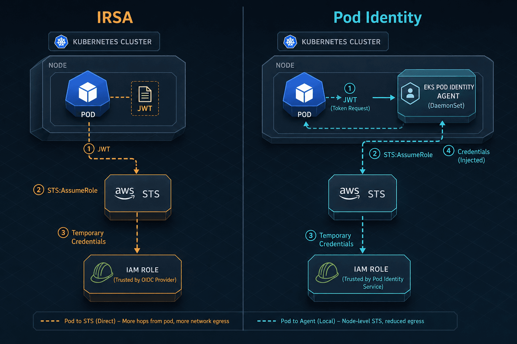
Task: Click the hard hat icon in Pod Identity IAM role
Action: (x=327, y=272)
